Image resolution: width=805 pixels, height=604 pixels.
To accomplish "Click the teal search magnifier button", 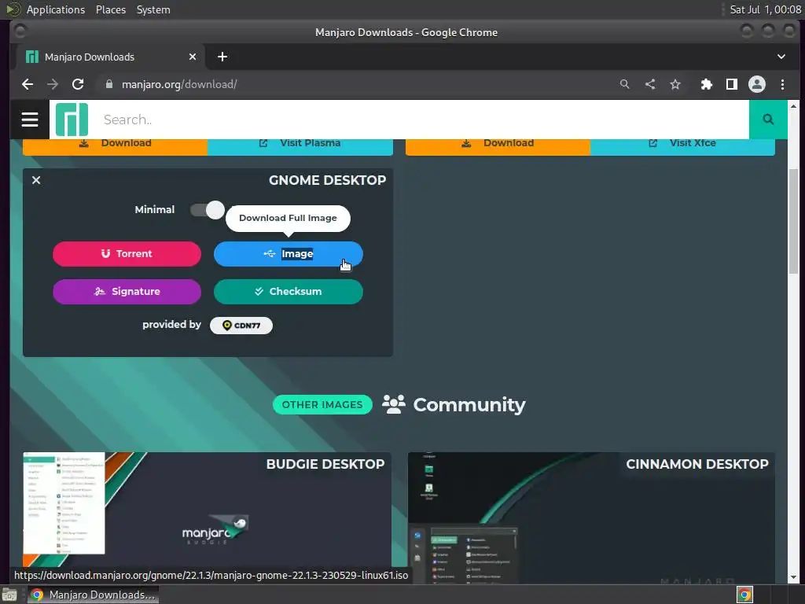I will pyautogui.click(x=768, y=120).
